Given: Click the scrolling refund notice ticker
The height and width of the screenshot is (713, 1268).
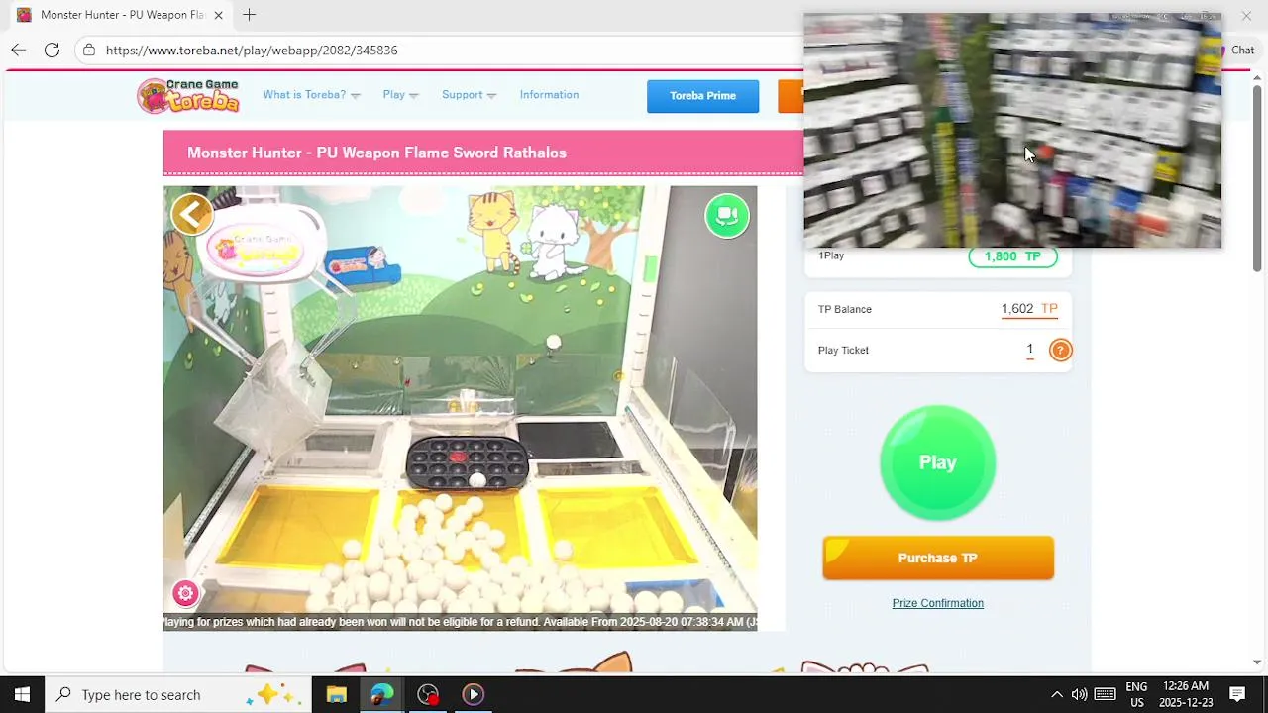Looking at the screenshot, I should tap(460, 622).
